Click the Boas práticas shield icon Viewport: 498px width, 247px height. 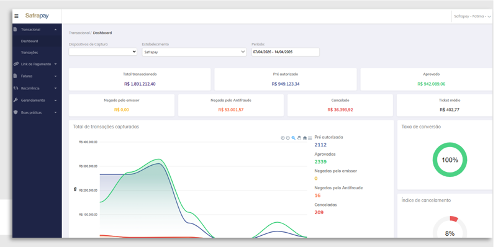point(16,112)
